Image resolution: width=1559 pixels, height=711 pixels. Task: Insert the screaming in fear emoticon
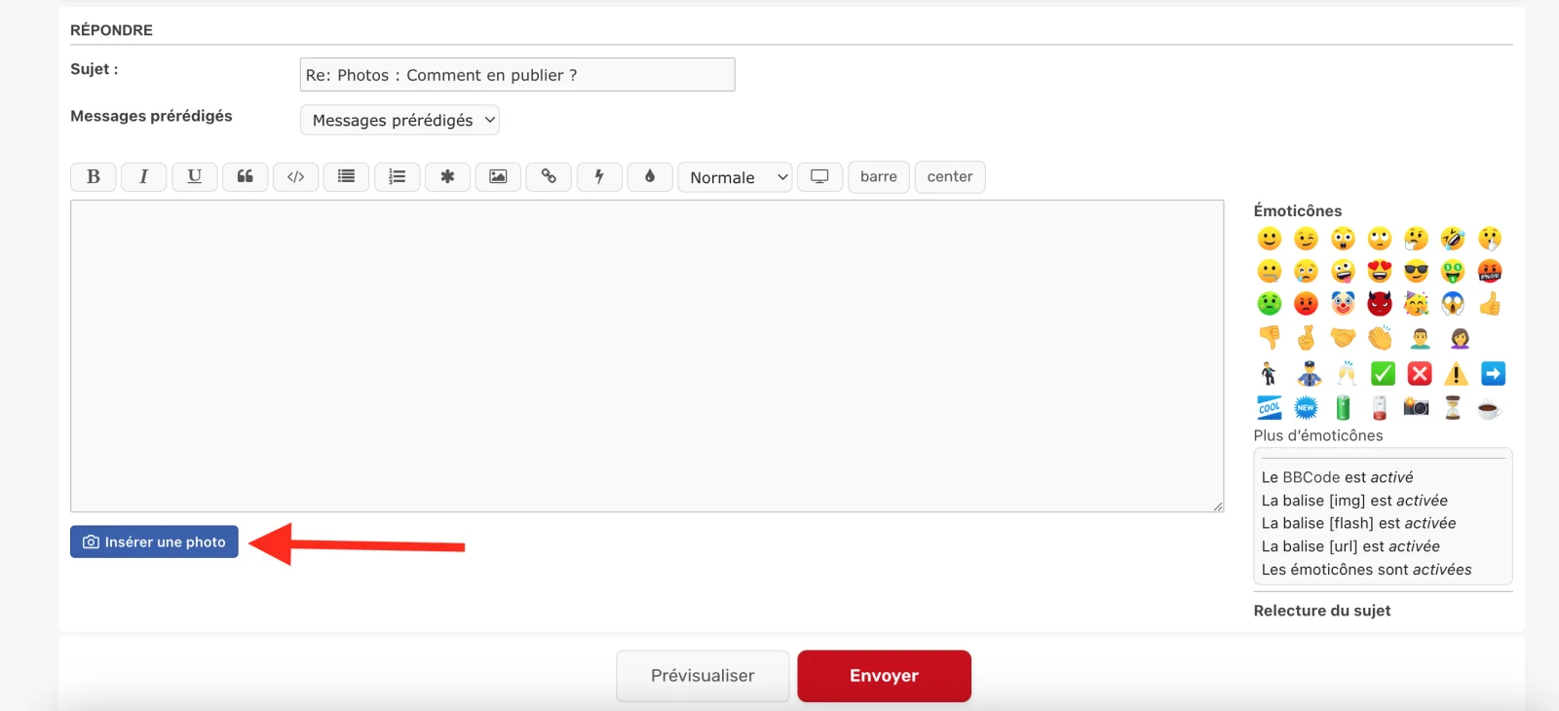1453,304
